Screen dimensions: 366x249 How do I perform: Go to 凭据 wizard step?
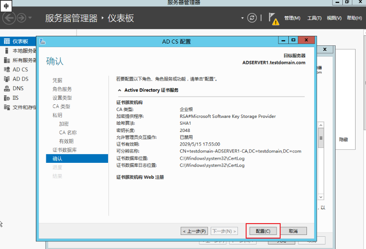[x=57, y=80]
